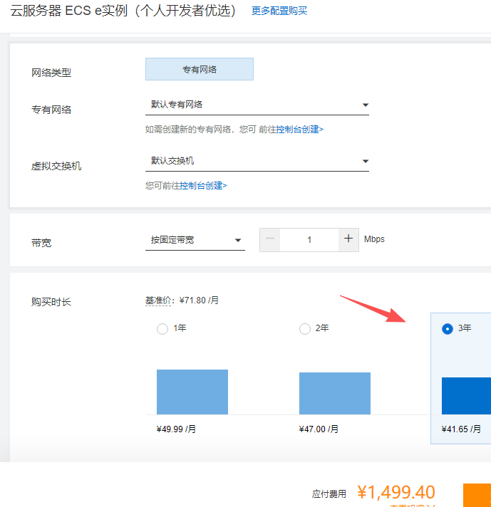The height and width of the screenshot is (507, 491).
Task: Click the 2年 light blue price bar
Action: [335, 393]
